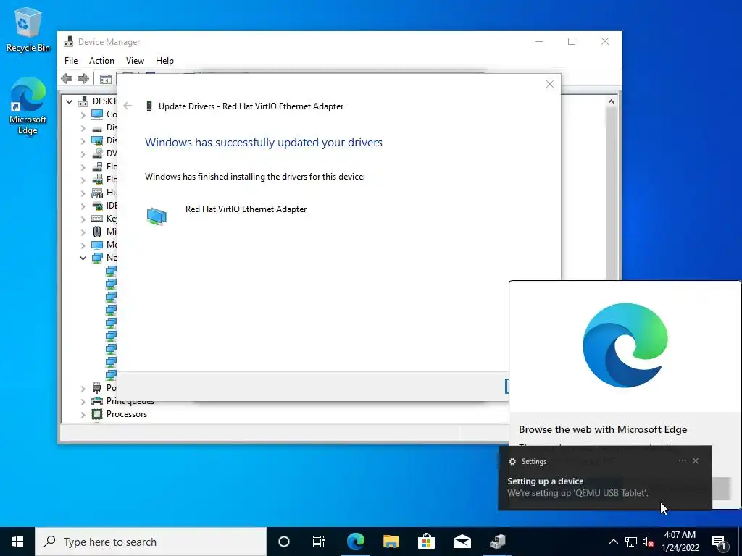
Task: Click the Ports plug icon next to 'Po'
Action: [97, 388]
